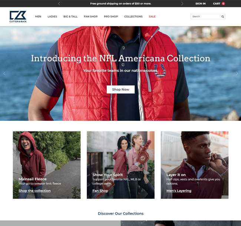View Sale items
The height and width of the screenshot is (226, 241).
click(152, 17)
